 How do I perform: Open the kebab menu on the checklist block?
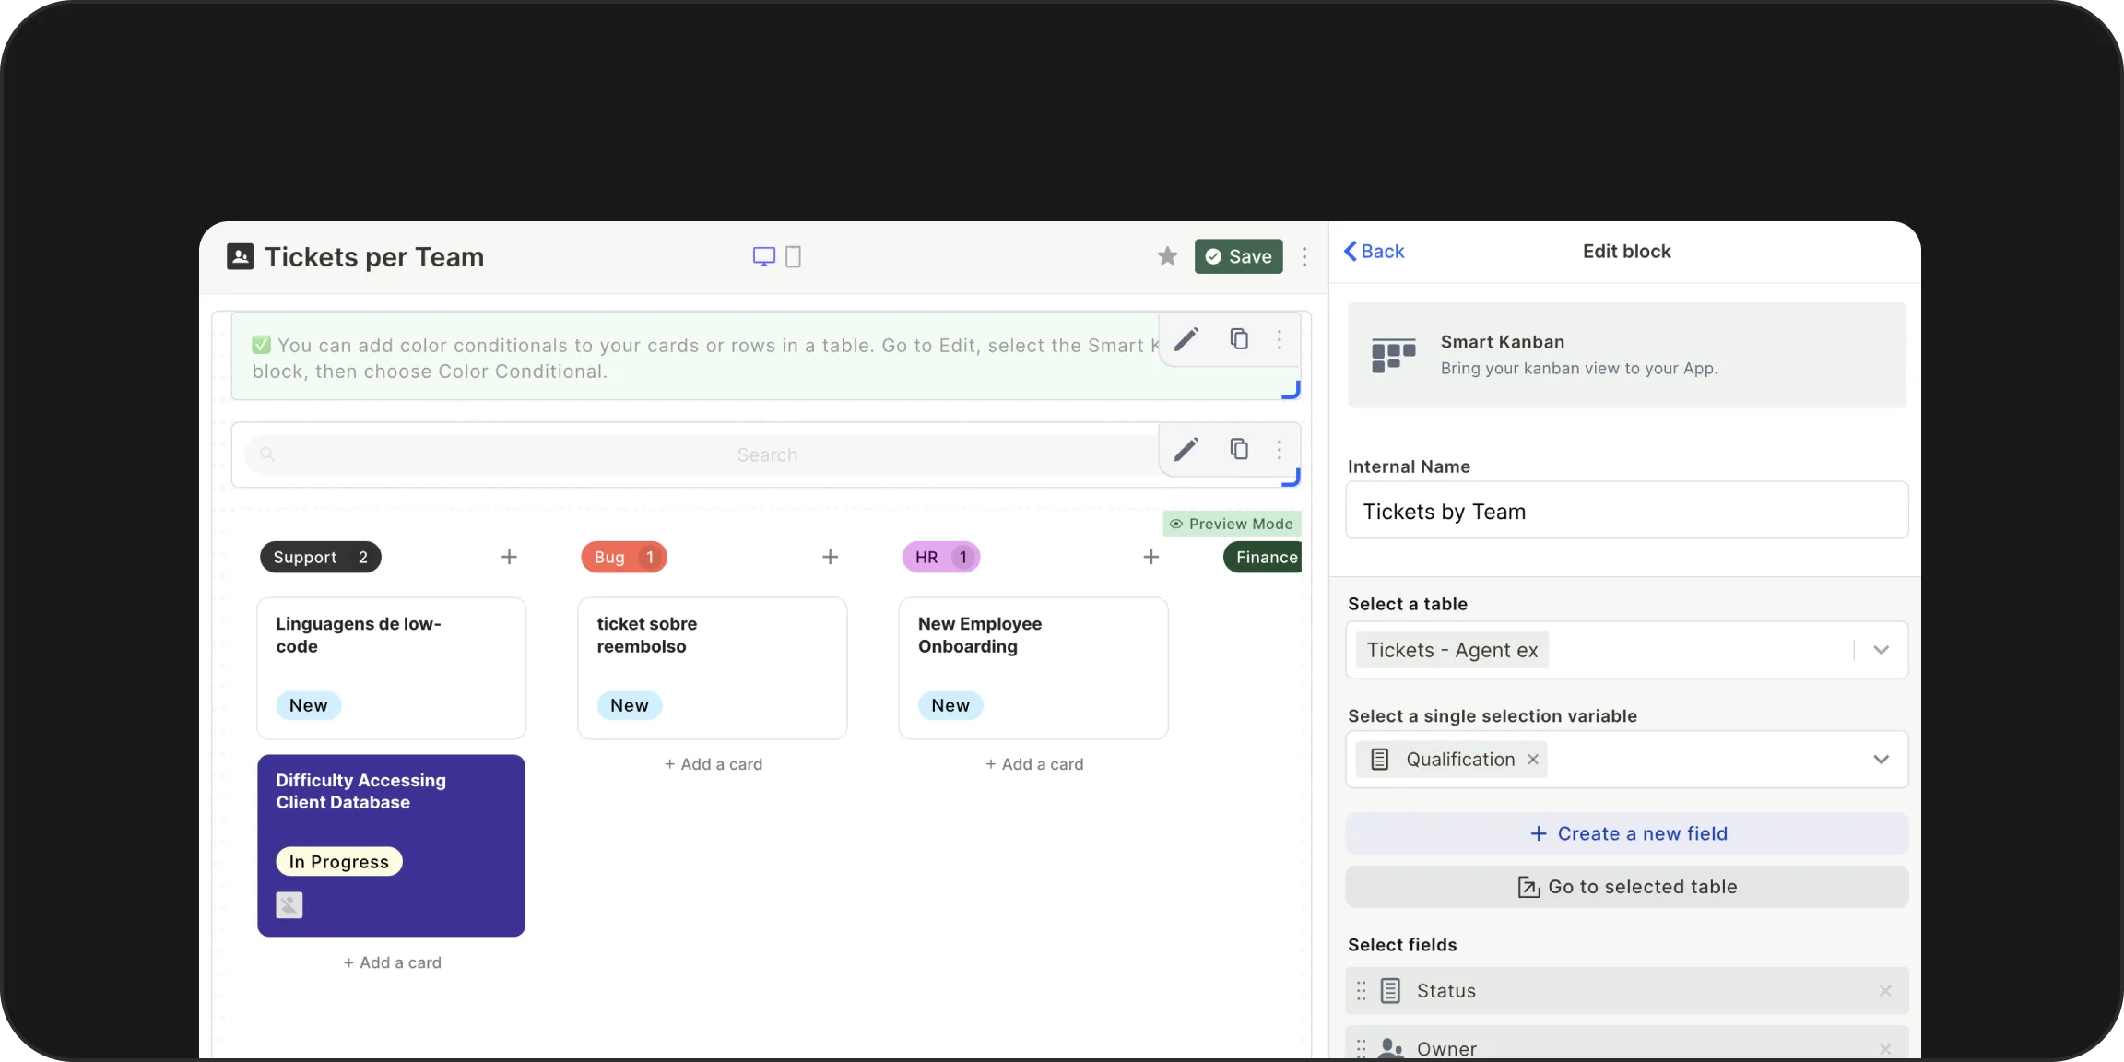point(1280,339)
